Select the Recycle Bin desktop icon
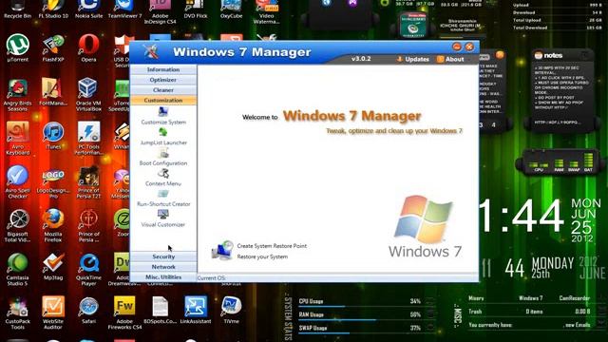The height and width of the screenshot is (342, 608). click(17, 9)
